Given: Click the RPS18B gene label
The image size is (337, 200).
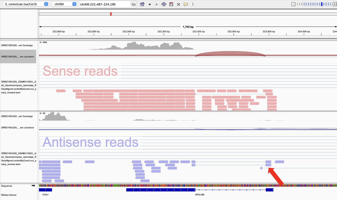Looking at the screenshot, I should [x=200, y=194].
